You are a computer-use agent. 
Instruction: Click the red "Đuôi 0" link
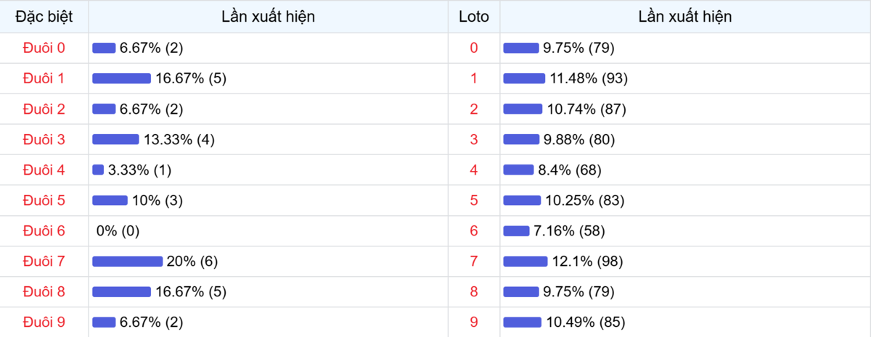pyautogui.click(x=44, y=48)
